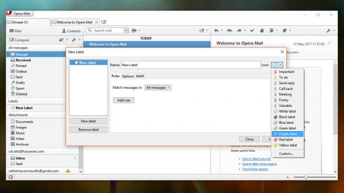Open the Unread (1) tab
The image size is (344, 193).
(28, 22)
